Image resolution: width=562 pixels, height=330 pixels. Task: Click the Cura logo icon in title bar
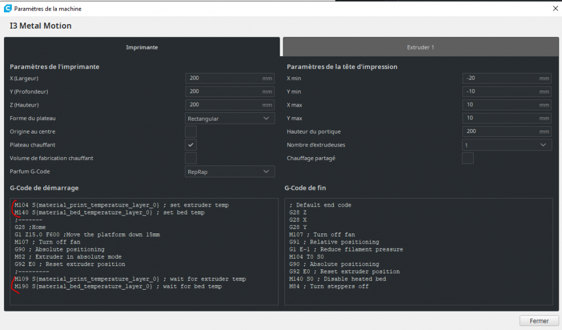[7, 8]
